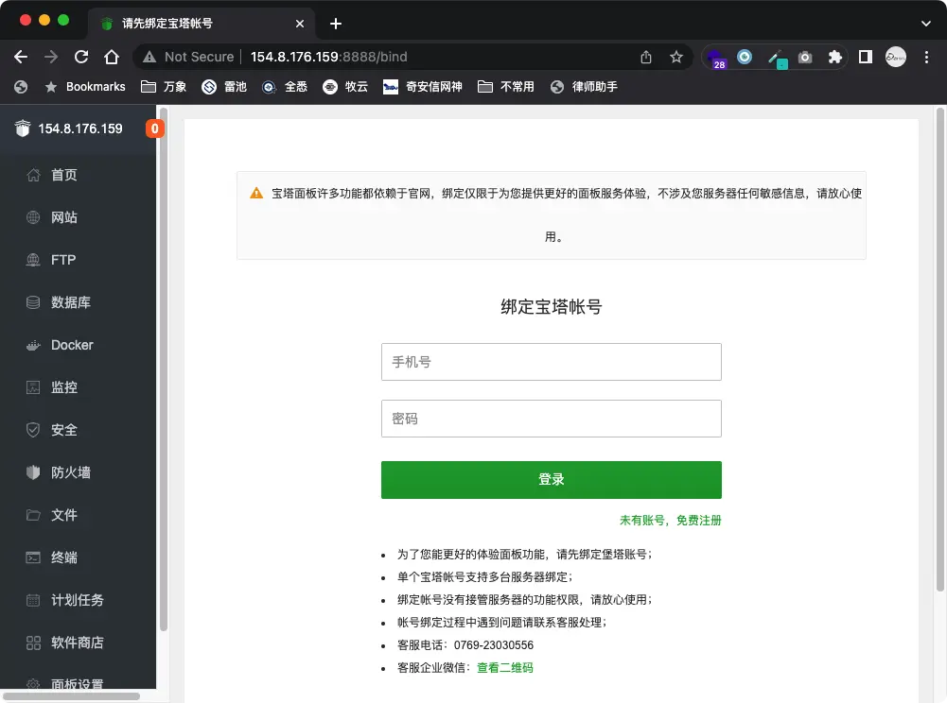Open the 监控 monitor icon
The width and height of the screenshot is (947, 703).
[x=33, y=387]
